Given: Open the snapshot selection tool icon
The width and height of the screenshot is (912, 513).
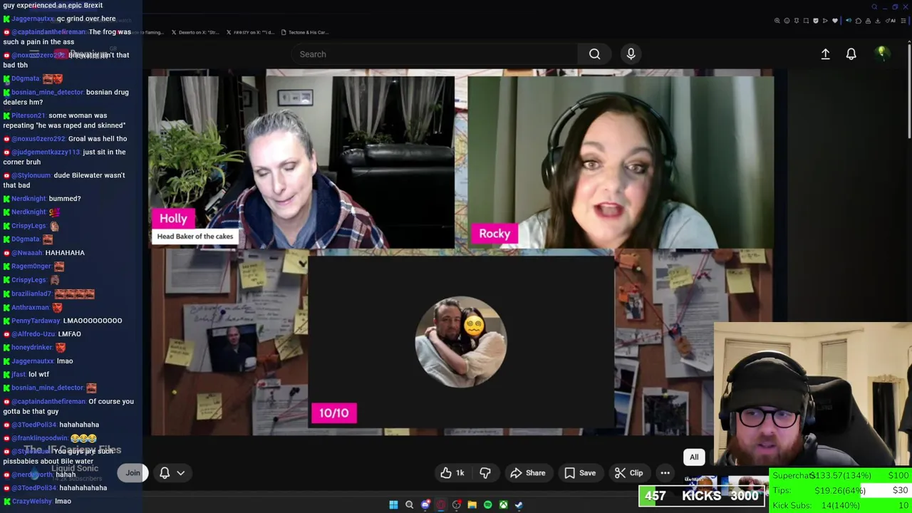Looking at the screenshot, I should click(806, 21).
